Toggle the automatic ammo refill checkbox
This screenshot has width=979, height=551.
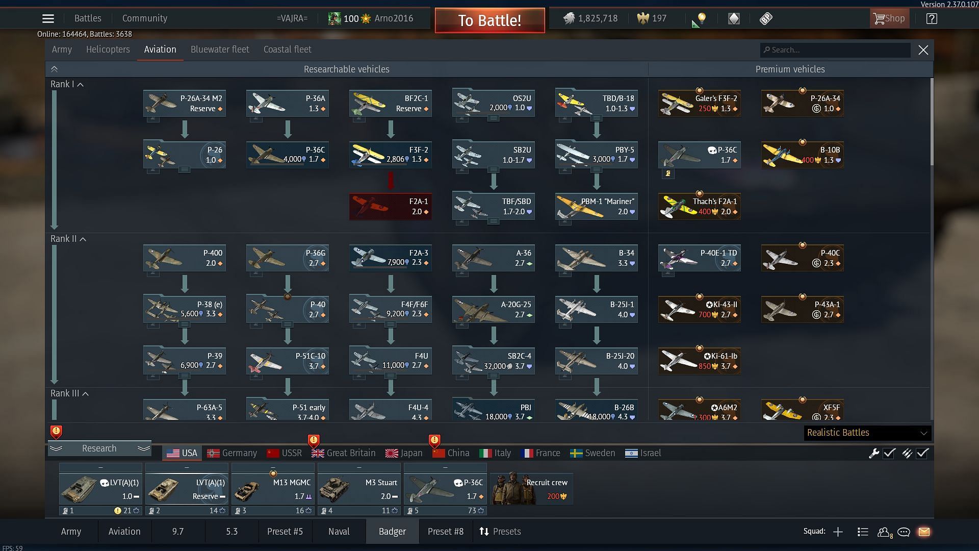coord(922,453)
